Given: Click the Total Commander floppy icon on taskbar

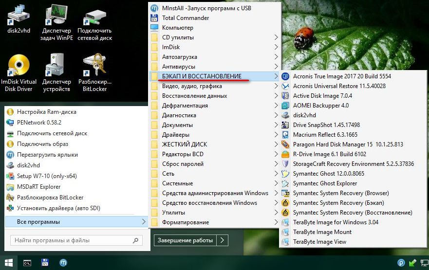Looking at the screenshot, I should [x=45, y=263].
